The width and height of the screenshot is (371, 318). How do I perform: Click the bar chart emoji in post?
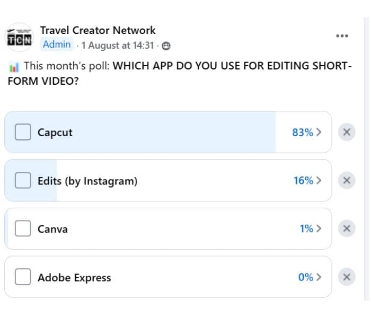(14, 67)
